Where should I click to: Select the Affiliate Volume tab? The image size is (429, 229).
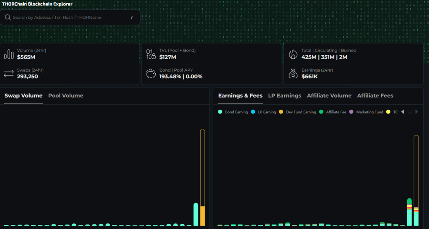click(x=329, y=95)
